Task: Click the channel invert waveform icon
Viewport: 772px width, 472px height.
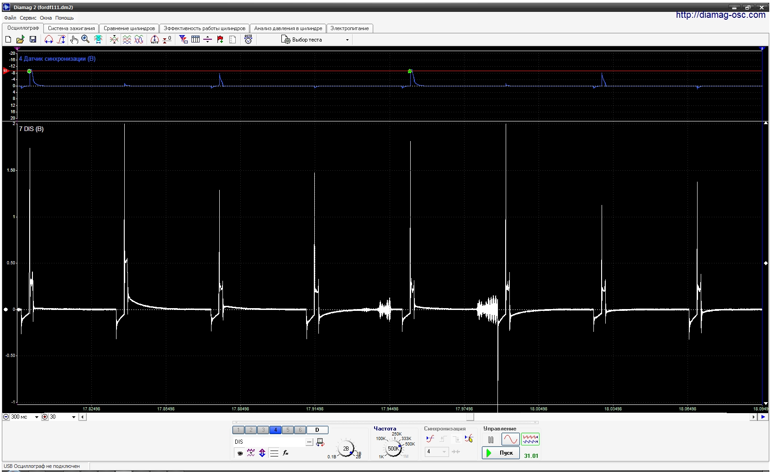Action: (x=251, y=453)
